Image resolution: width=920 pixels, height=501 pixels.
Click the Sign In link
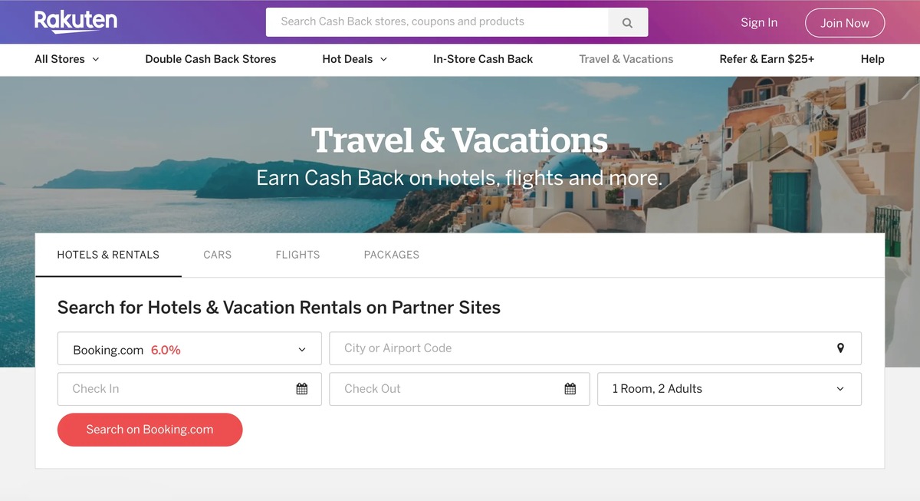click(758, 22)
